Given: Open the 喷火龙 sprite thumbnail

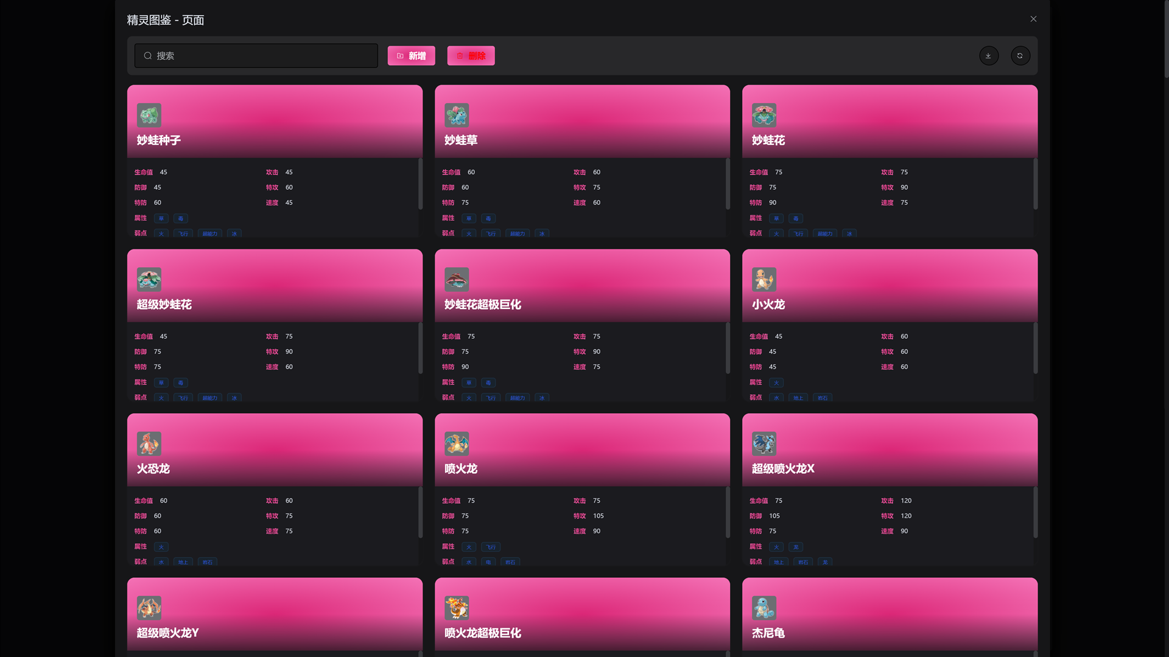Looking at the screenshot, I should click(x=456, y=443).
